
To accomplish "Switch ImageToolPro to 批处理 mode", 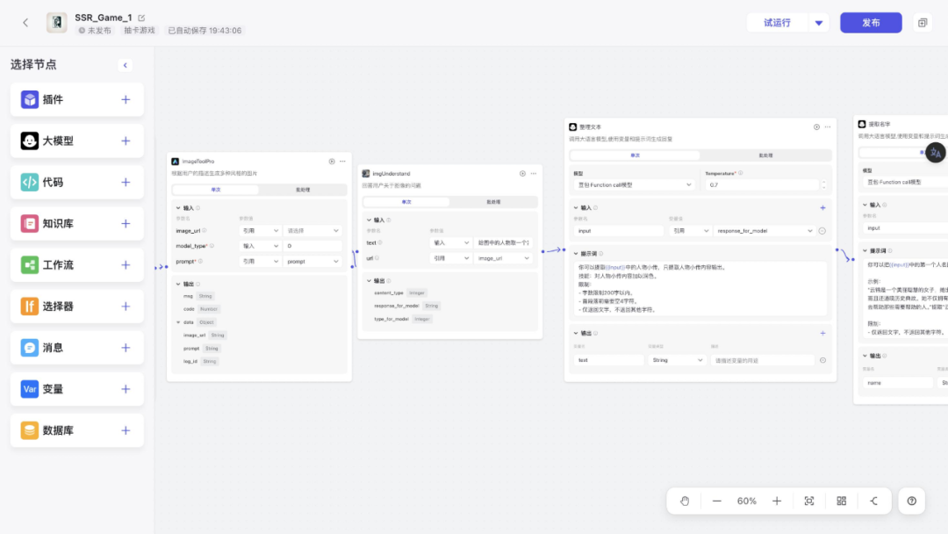I will pyautogui.click(x=302, y=190).
